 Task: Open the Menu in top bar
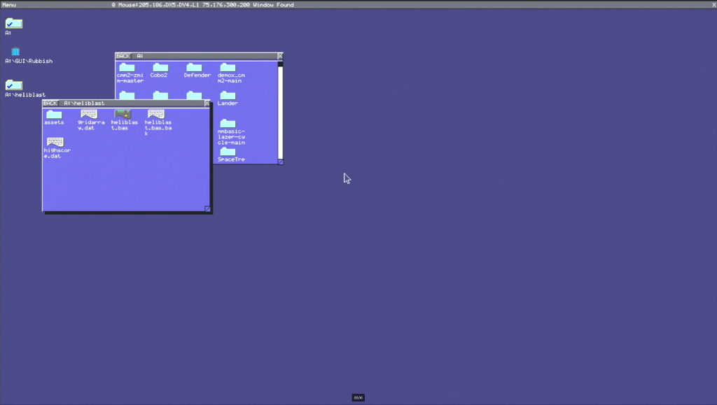tap(9, 5)
